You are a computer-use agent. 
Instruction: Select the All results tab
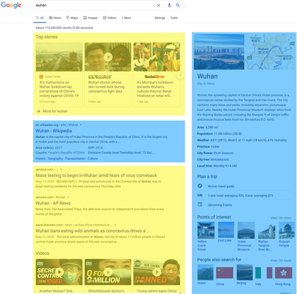click(x=40, y=18)
